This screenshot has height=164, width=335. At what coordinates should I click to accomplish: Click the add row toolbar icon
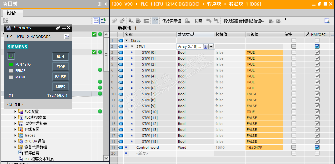coord(122,21)
